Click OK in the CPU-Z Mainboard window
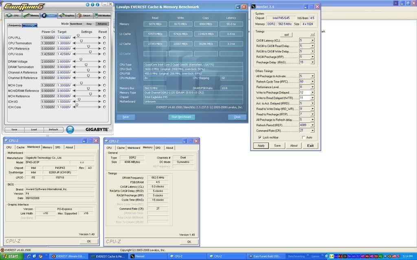 (89, 241)
